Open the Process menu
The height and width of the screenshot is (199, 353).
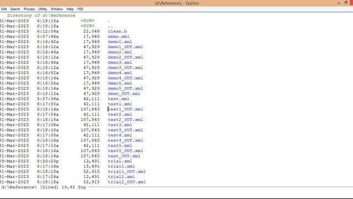(x=29, y=9)
